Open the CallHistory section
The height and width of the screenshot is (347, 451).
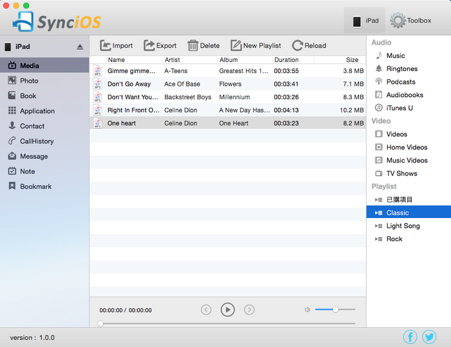44,141
